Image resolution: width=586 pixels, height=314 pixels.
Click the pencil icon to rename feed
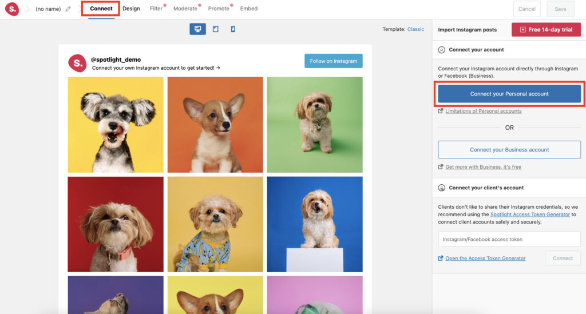[x=69, y=9]
